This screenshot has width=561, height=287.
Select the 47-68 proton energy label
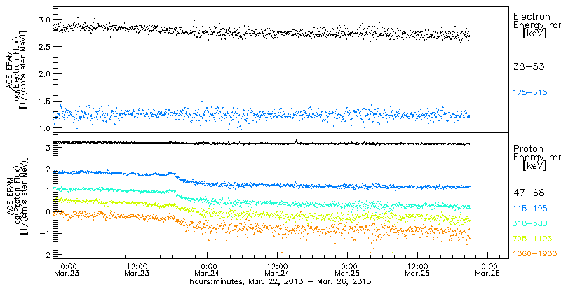click(529, 193)
